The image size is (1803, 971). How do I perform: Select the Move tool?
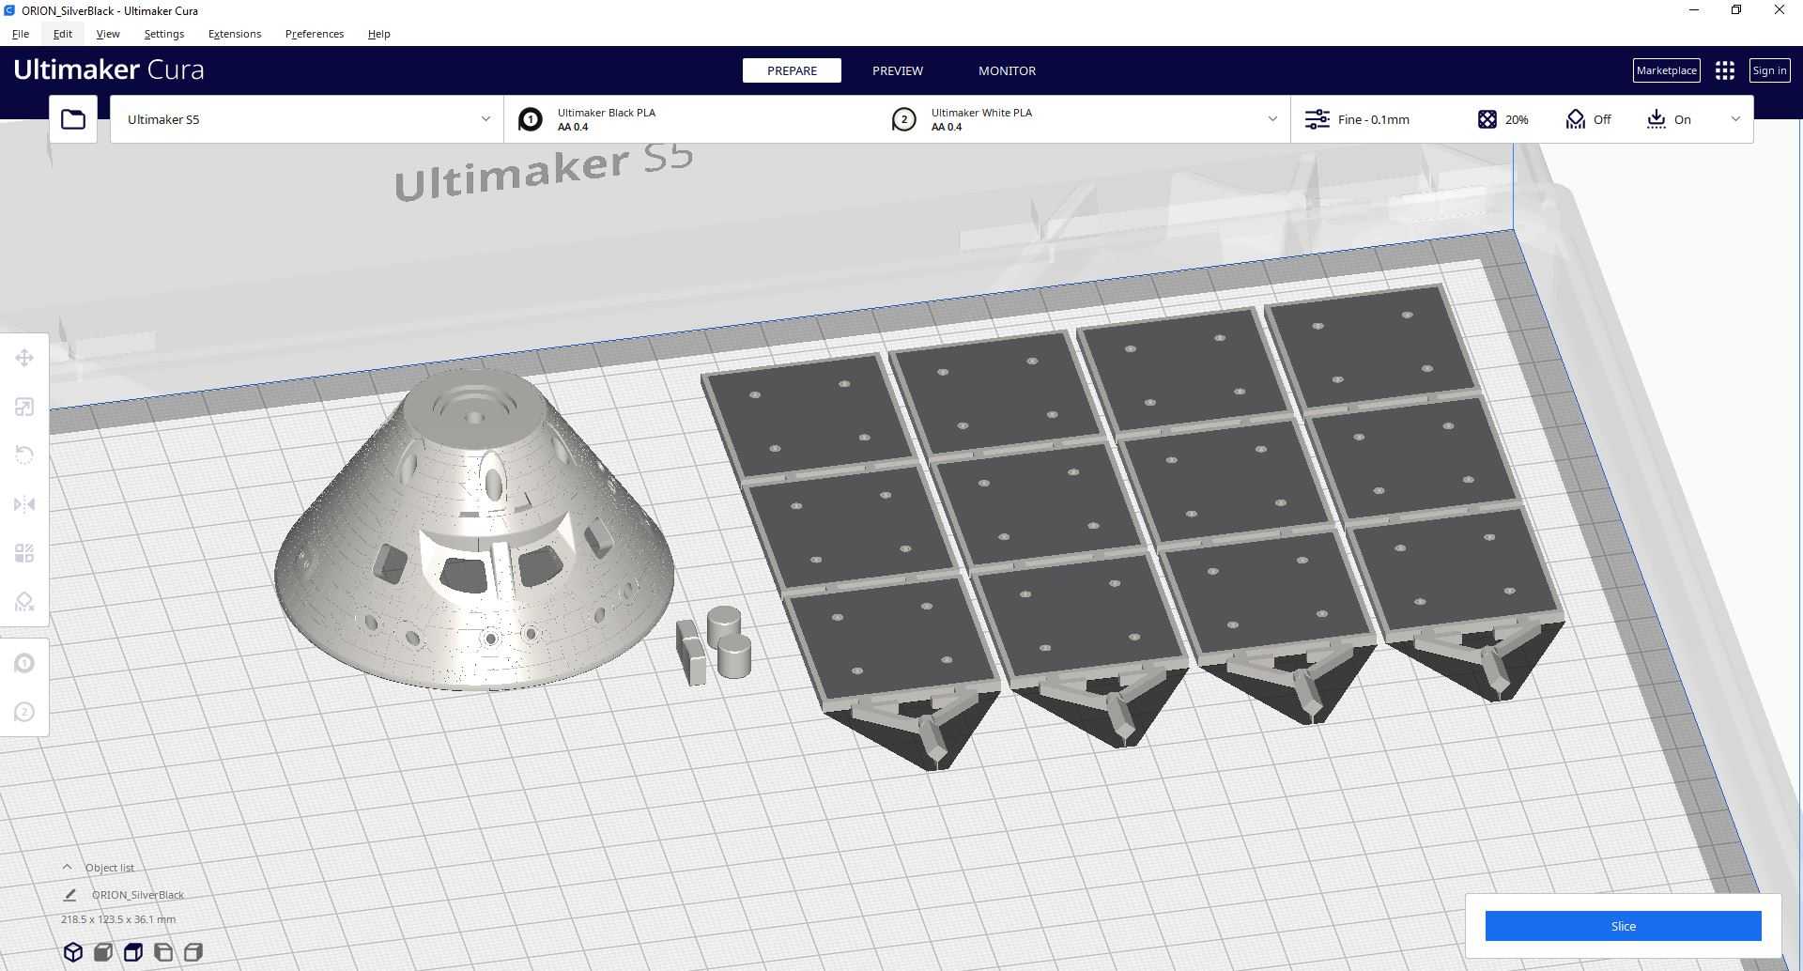point(24,358)
